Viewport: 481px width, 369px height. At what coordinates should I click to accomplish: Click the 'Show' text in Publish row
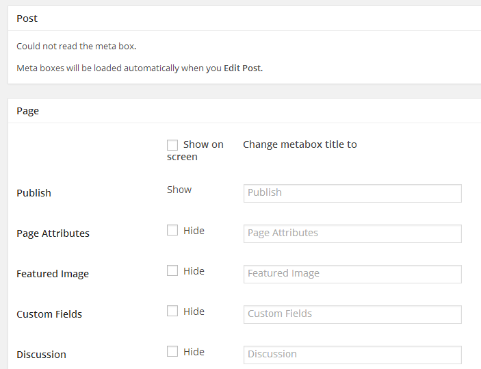(x=179, y=190)
